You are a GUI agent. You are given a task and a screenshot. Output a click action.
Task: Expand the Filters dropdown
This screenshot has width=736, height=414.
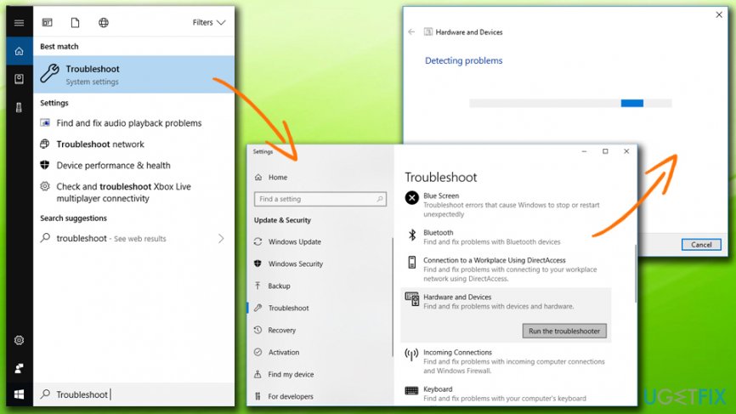pyautogui.click(x=209, y=23)
